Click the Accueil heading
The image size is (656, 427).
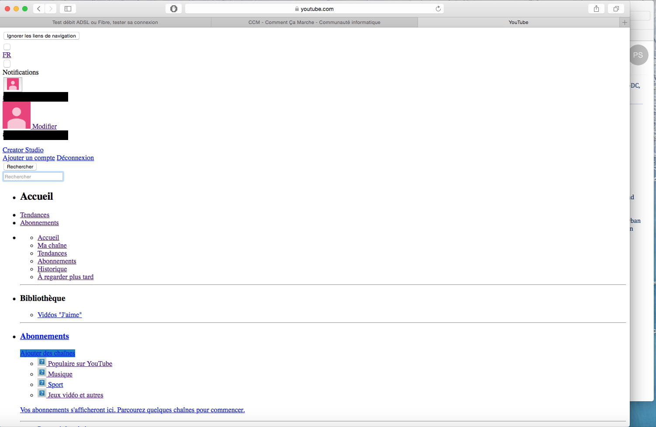click(37, 197)
